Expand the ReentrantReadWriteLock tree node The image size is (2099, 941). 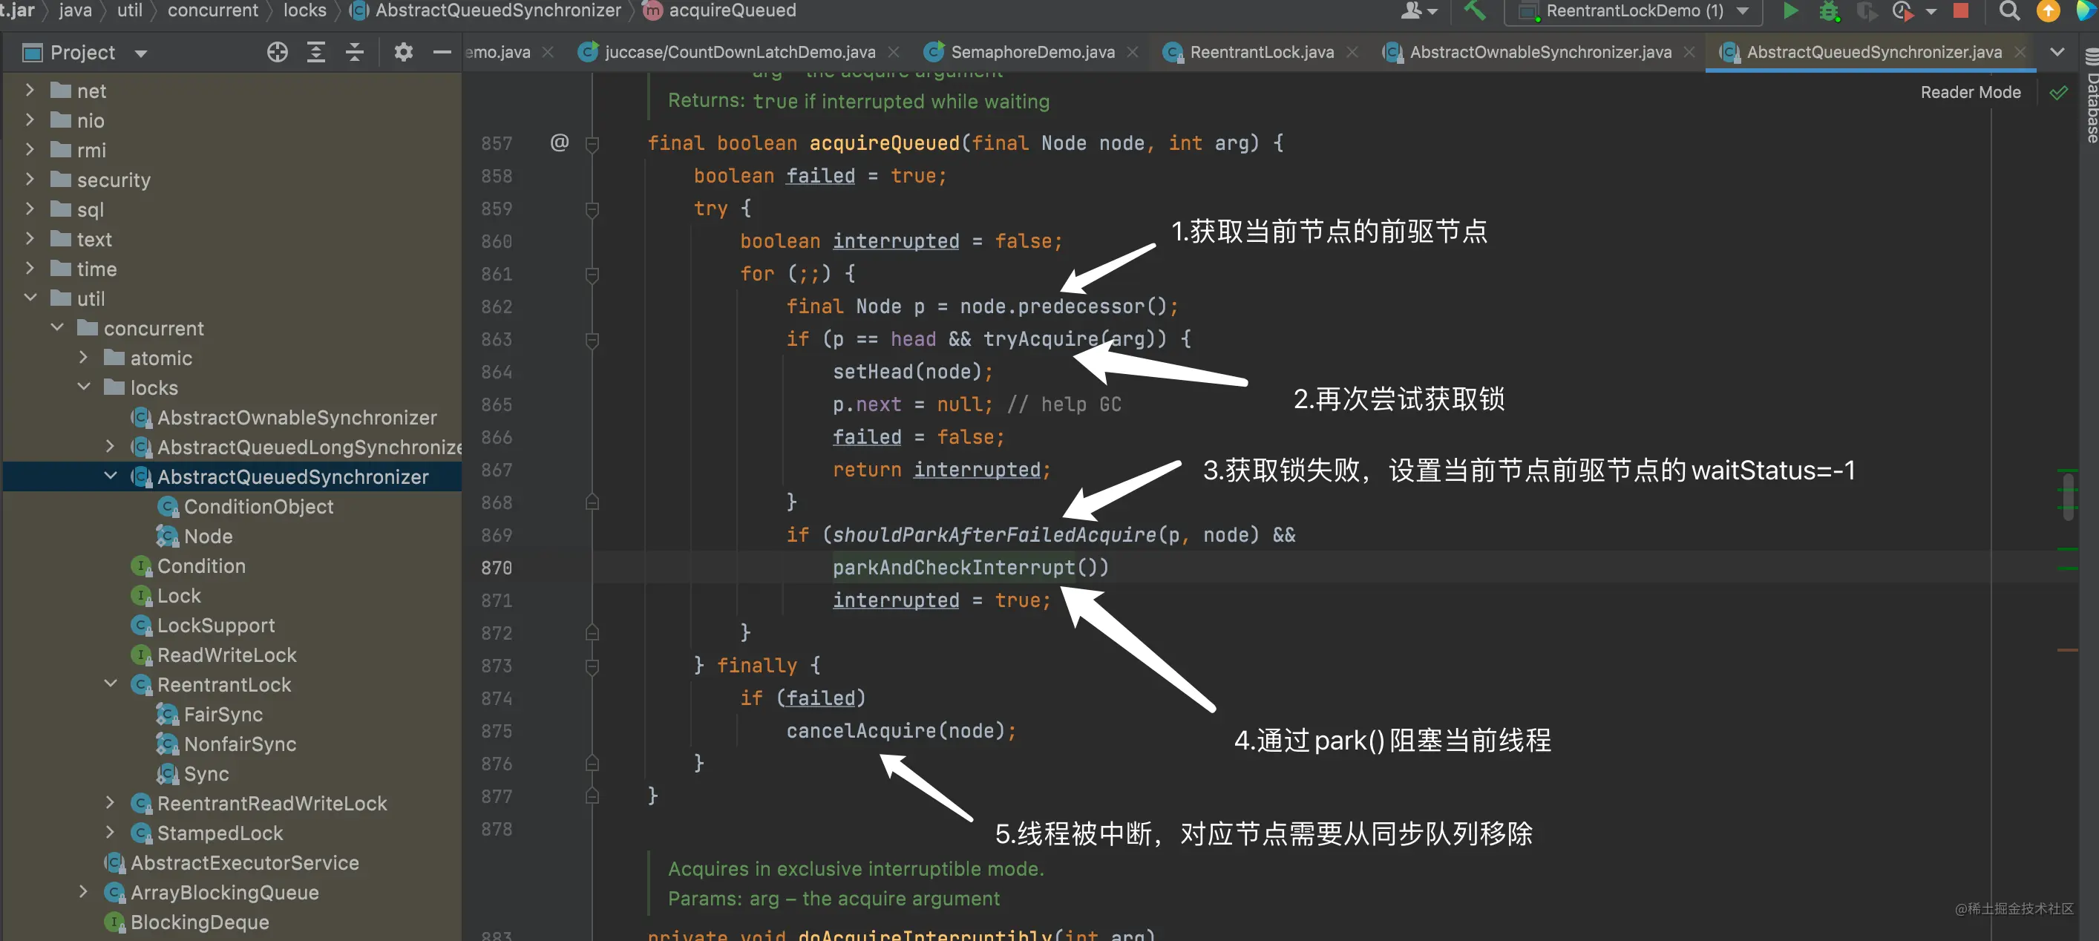coord(110,802)
